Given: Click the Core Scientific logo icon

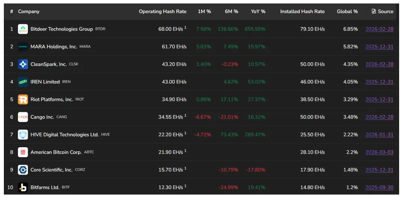Looking at the screenshot, I should [23, 170].
